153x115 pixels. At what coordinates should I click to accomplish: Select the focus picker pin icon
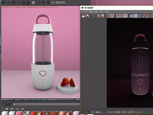point(43,3)
